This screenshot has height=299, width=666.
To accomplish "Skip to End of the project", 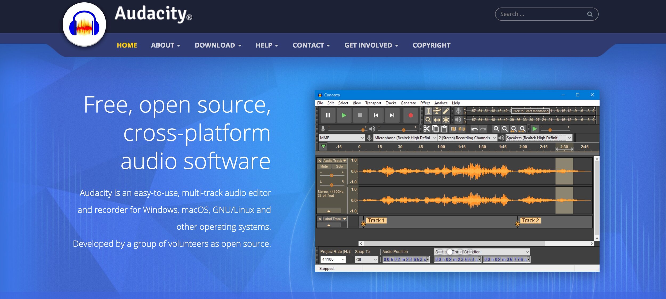I will point(392,115).
